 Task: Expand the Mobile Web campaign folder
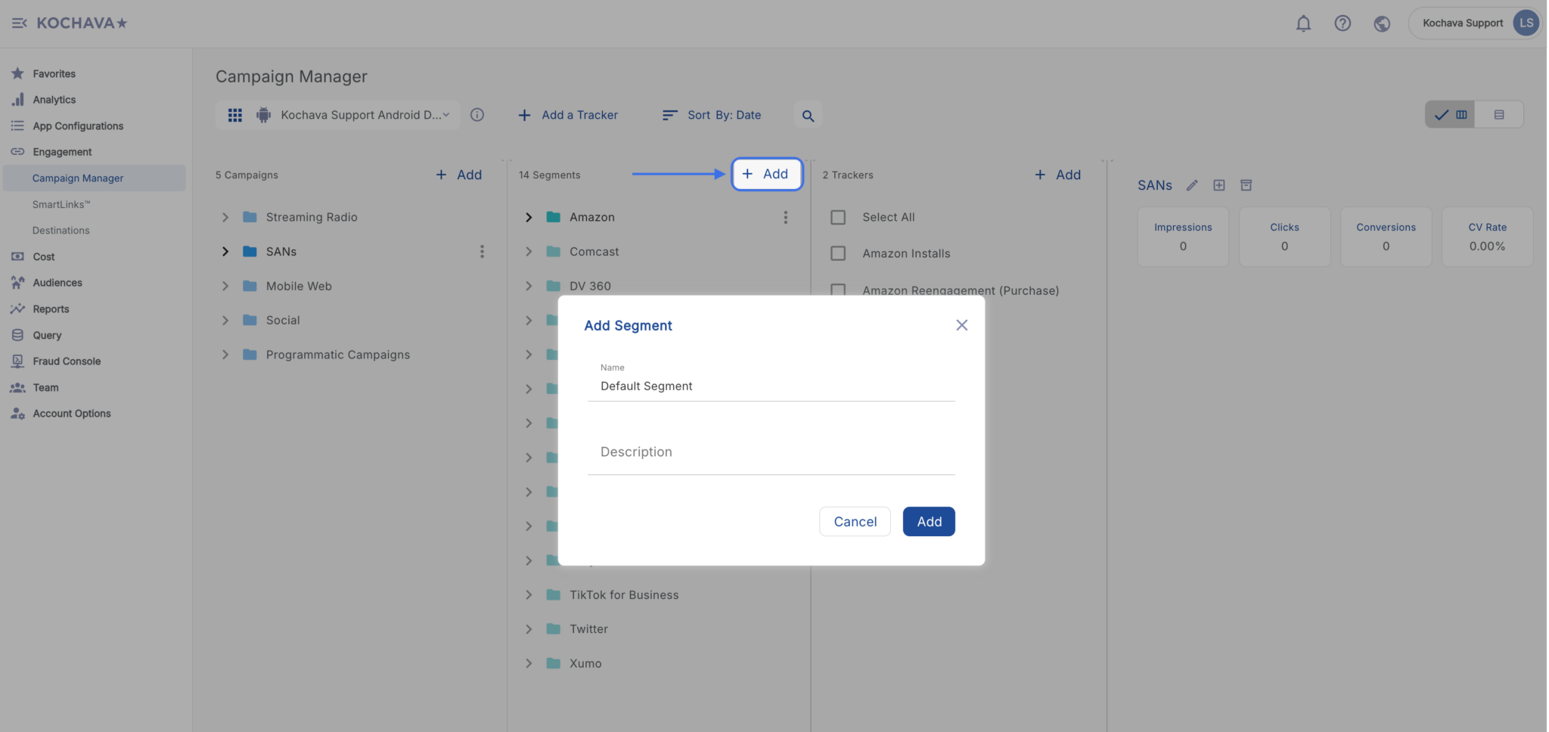(x=225, y=287)
